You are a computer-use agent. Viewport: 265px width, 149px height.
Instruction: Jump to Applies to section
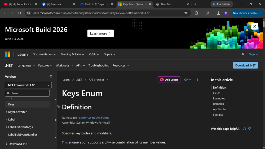pos(219,109)
